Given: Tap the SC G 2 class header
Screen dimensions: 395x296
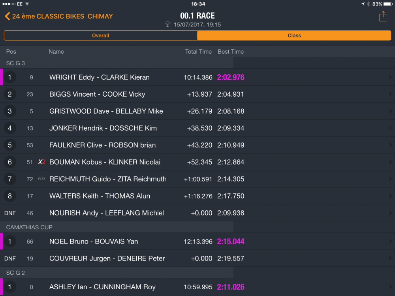Looking at the screenshot, I should pos(16,273).
